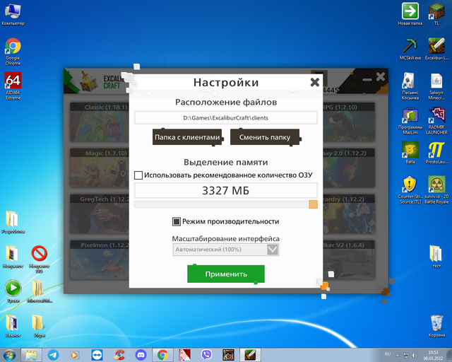452x362 pixels.
Task: Open Excalibur-L... desktop shortcut
Action: [x=436, y=49]
